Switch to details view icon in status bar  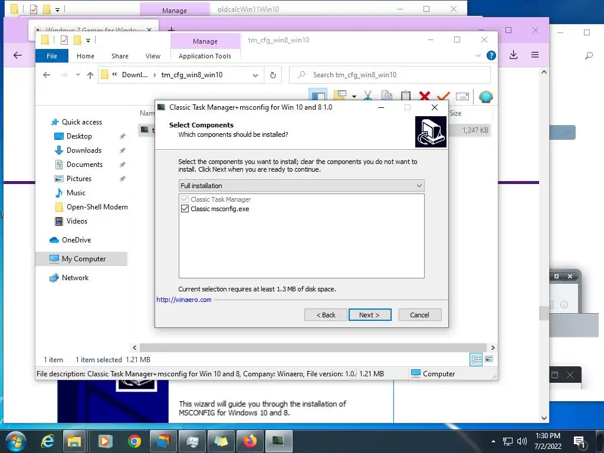coord(476,359)
